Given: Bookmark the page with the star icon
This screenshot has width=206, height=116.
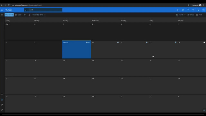Looking at the screenshot, I should coord(189,5).
